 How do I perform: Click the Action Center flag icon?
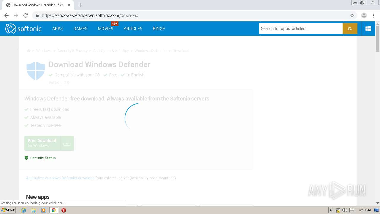point(352,210)
